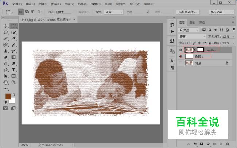This screenshot has width=237, height=148.
Task: Click the create new layer icon
Action: point(221,144)
